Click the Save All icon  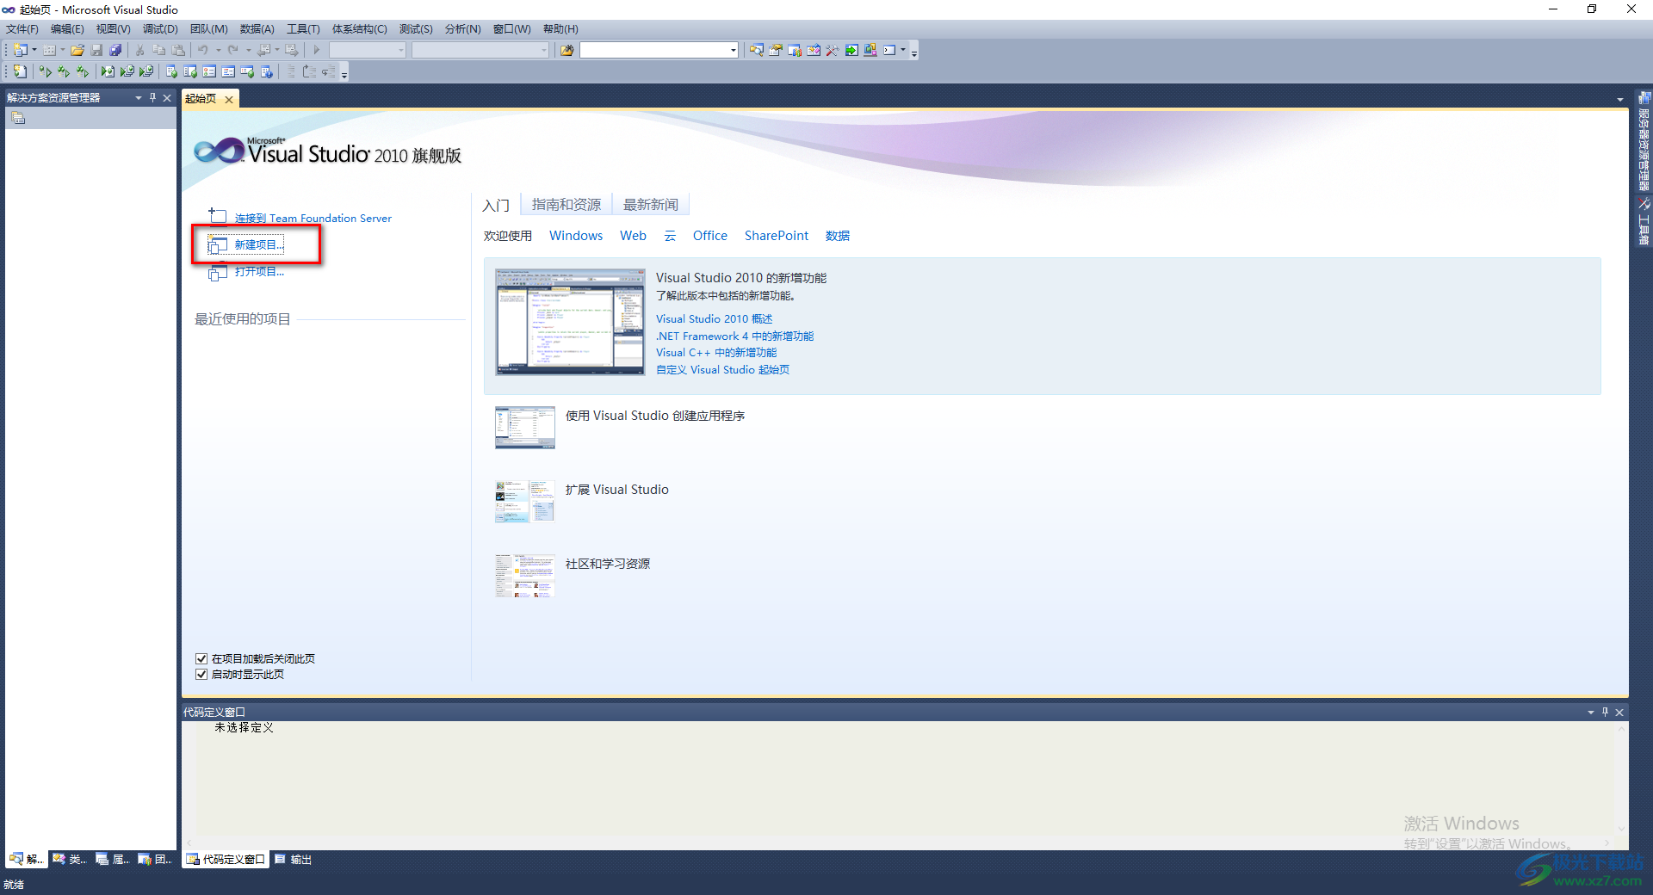pos(115,50)
